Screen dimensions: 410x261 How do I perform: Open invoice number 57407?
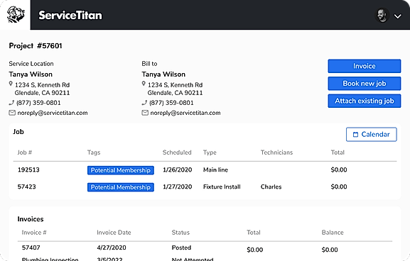(31, 248)
